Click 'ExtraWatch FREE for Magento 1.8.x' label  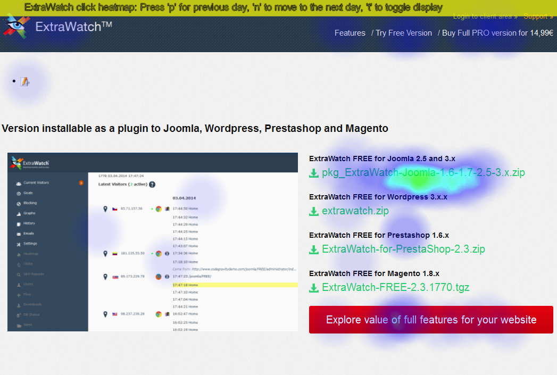(374, 274)
